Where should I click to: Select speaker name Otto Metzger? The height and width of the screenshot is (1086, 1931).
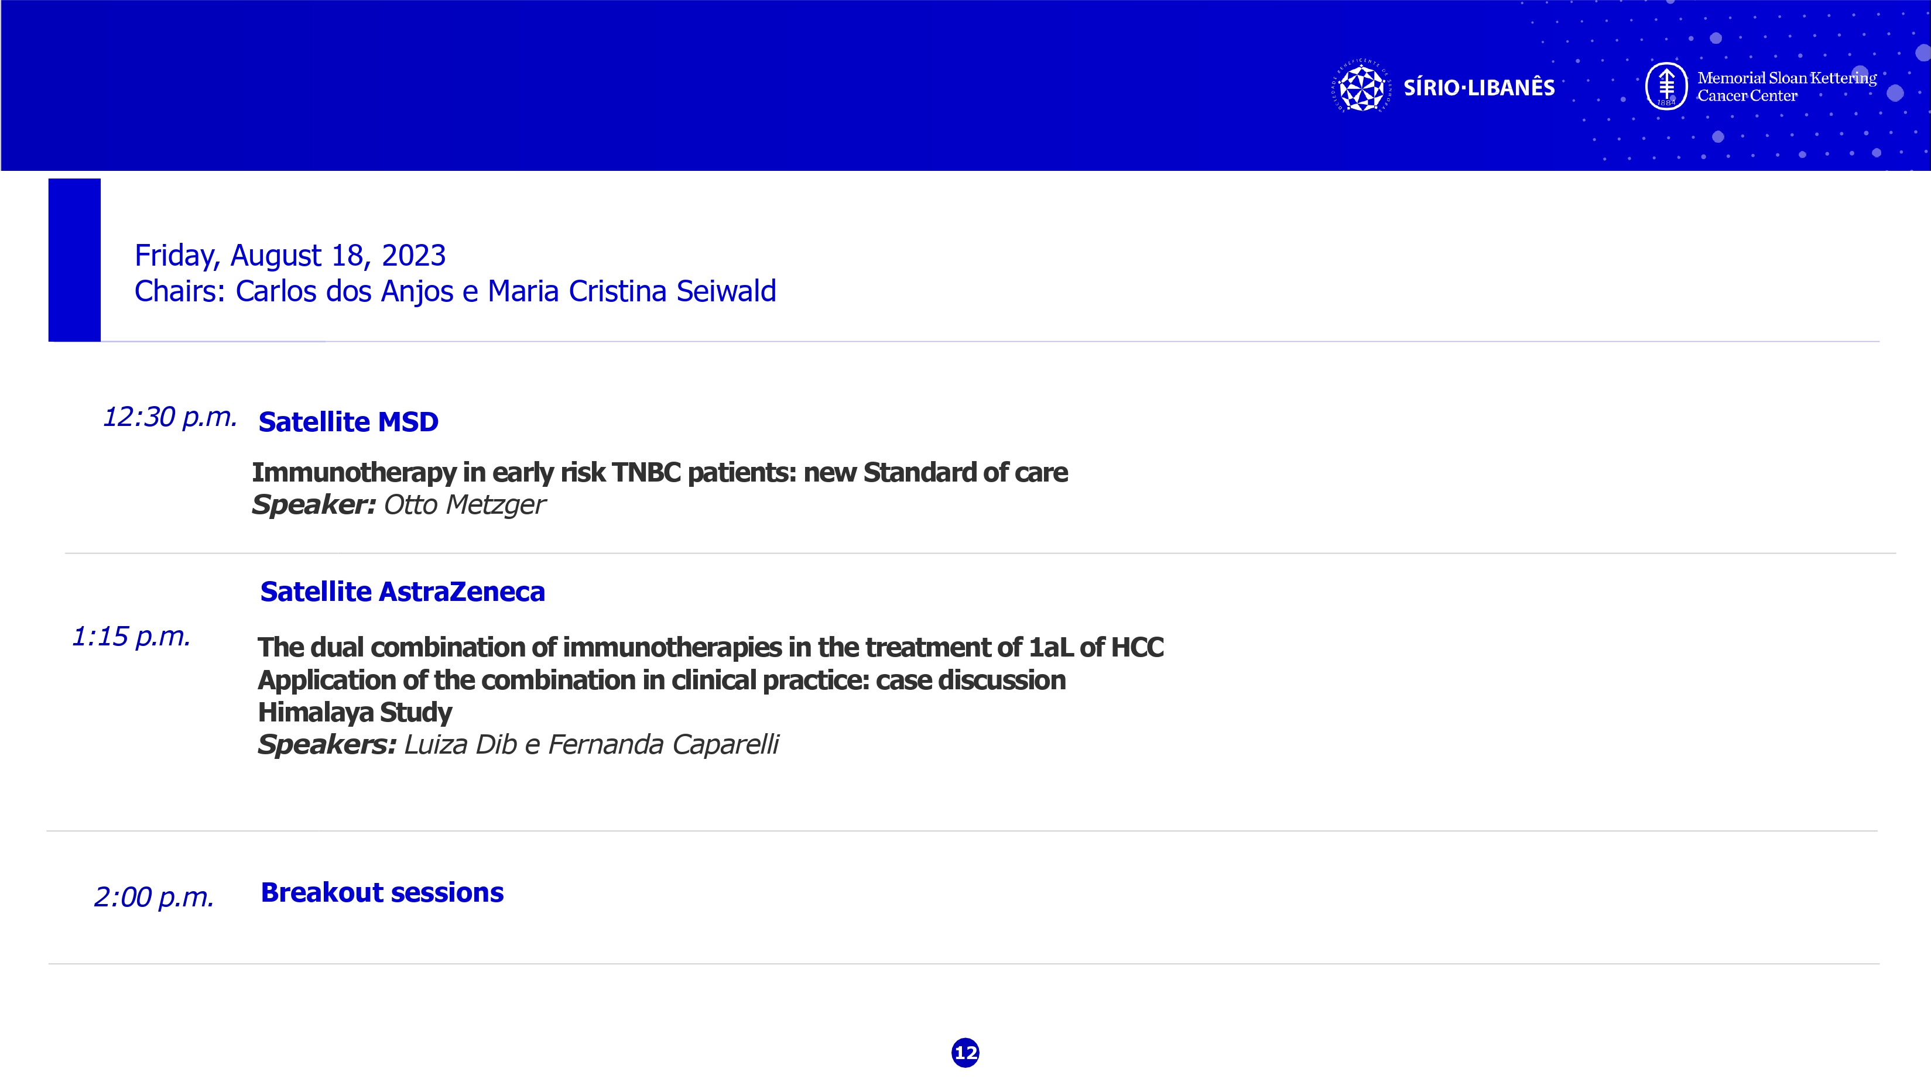(x=465, y=505)
